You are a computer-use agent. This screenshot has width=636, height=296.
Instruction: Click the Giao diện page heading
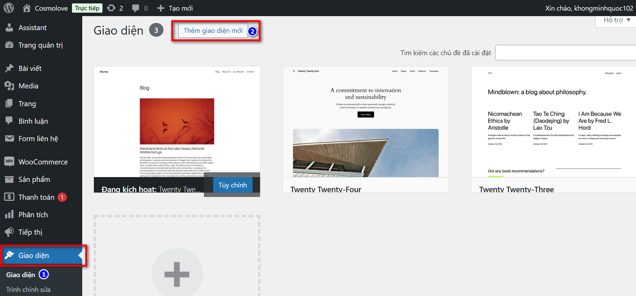point(119,30)
